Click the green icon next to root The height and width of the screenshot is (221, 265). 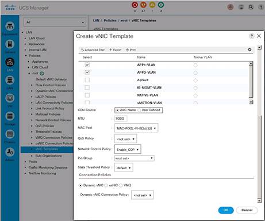[42, 73]
